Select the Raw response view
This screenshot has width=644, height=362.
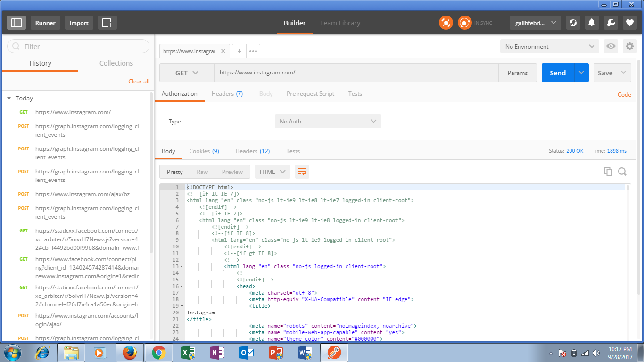[x=202, y=172]
